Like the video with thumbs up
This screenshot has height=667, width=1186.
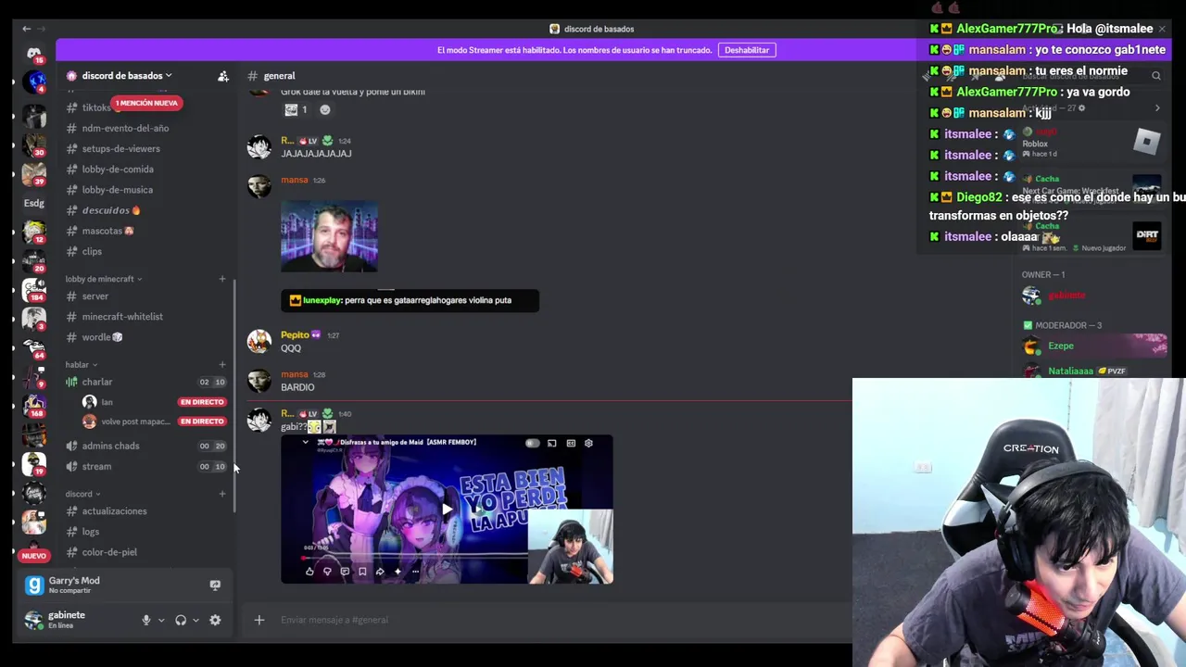tap(309, 572)
